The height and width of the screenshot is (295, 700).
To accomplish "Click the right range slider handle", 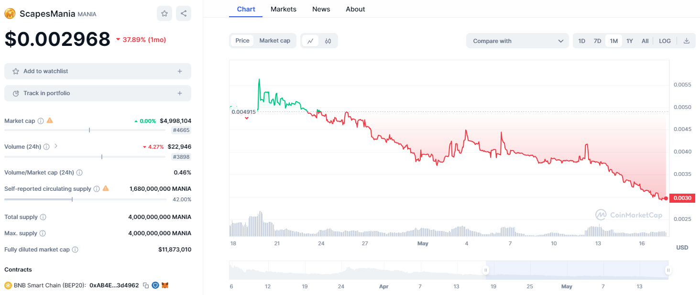I will (x=668, y=270).
